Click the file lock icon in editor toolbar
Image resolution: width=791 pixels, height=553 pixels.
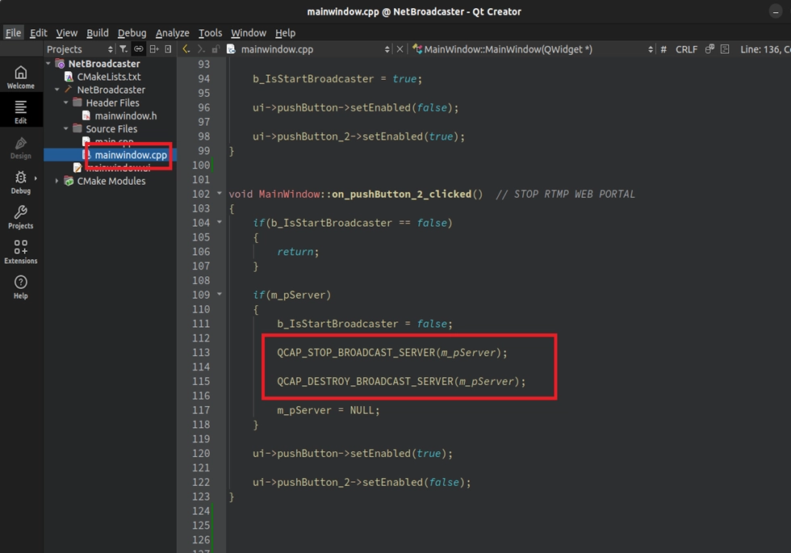(216, 49)
